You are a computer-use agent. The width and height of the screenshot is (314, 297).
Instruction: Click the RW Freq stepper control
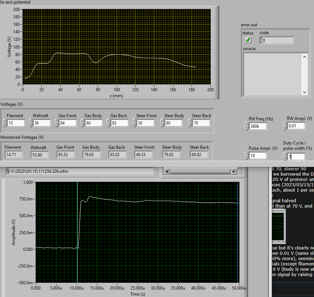click(247, 126)
